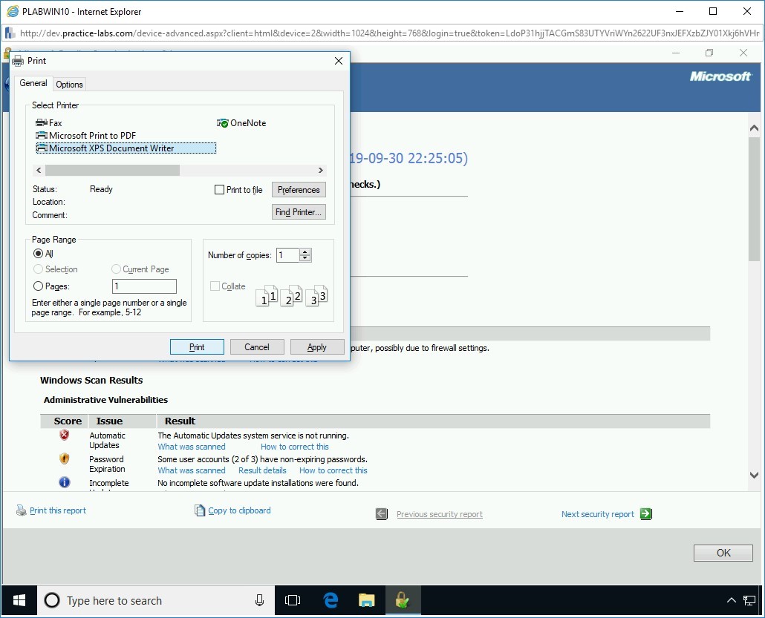Open the security tool from the taskbar
Screen dimensions: 765x618
403,600
